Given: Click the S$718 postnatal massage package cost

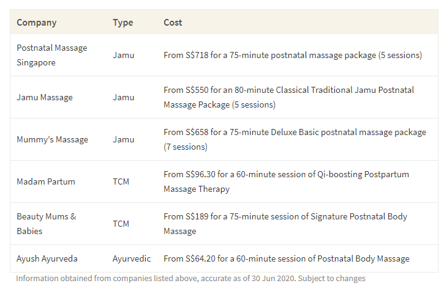Looking at the screenshot, I should (x=292, y=55).
